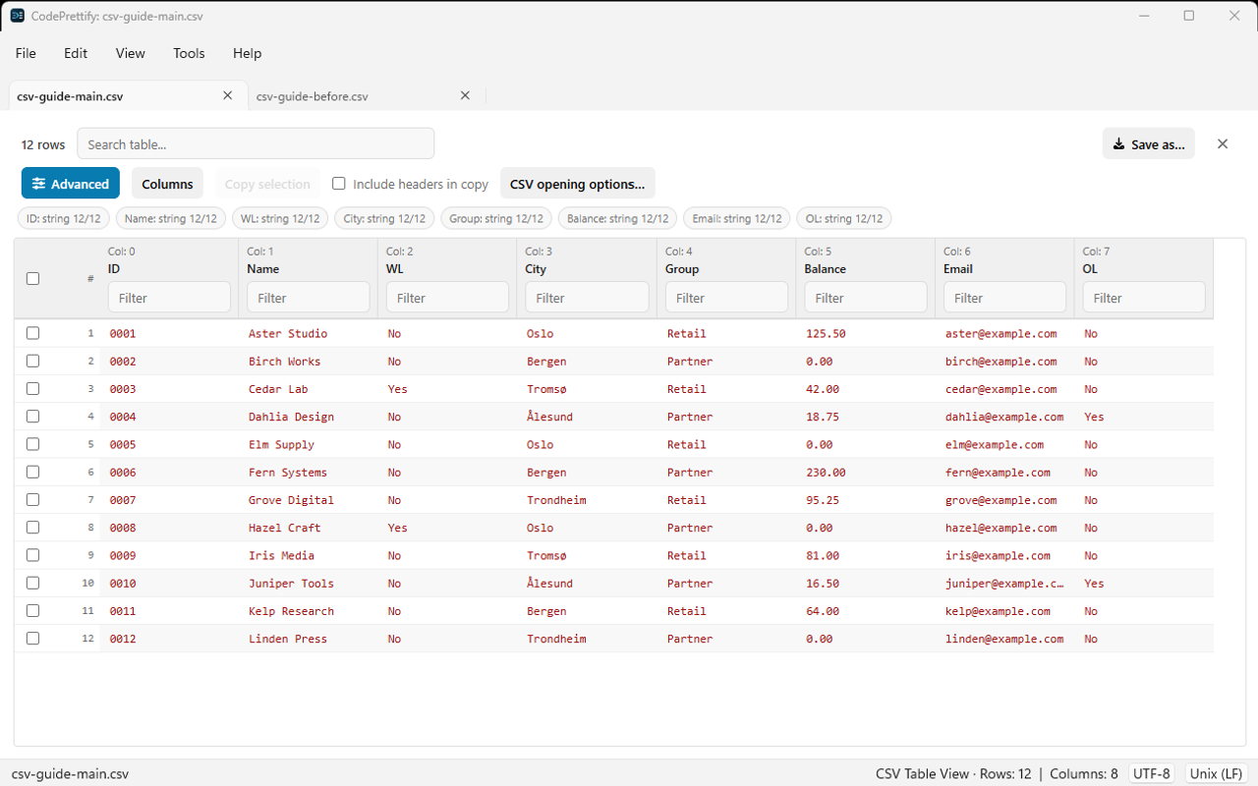Viewport: 1258px width, 786px height.
Task: Click the Name column filter field
Action: tap(309, 297)
